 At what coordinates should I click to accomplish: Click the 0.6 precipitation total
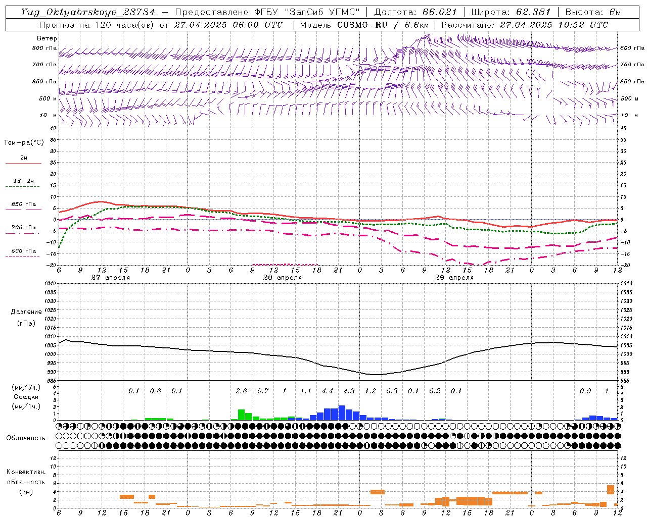pos(156,391)
